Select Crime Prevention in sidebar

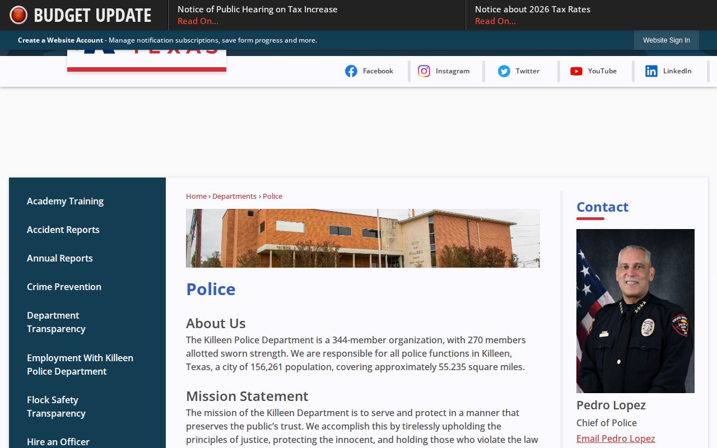point(64,287)
